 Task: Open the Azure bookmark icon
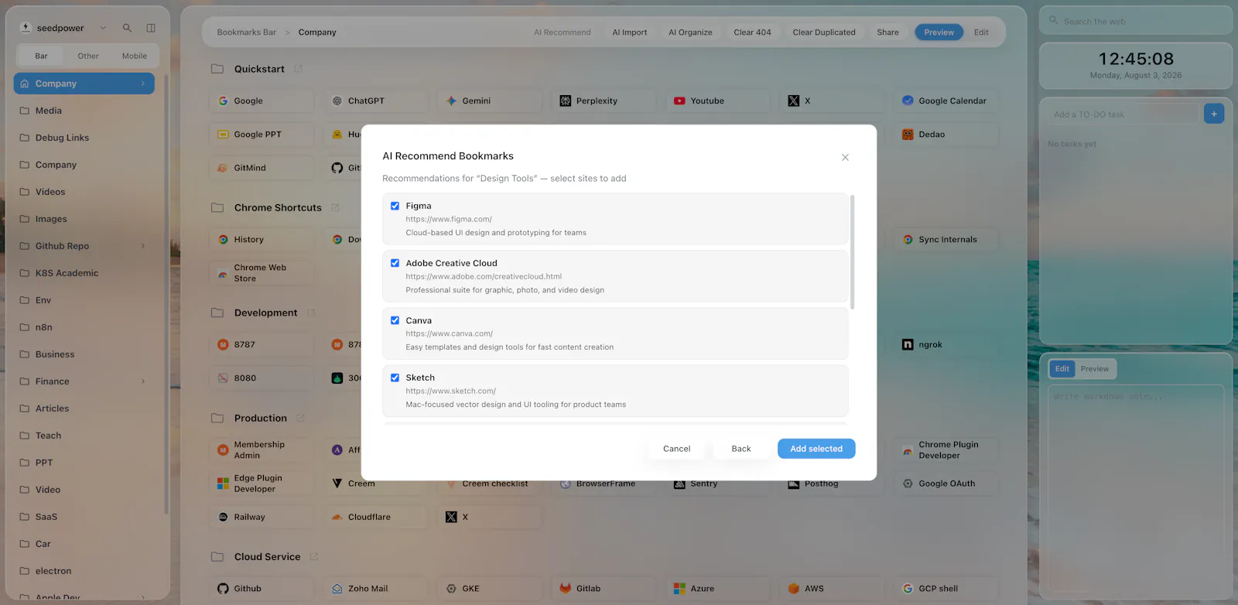[x=679, y=588]
